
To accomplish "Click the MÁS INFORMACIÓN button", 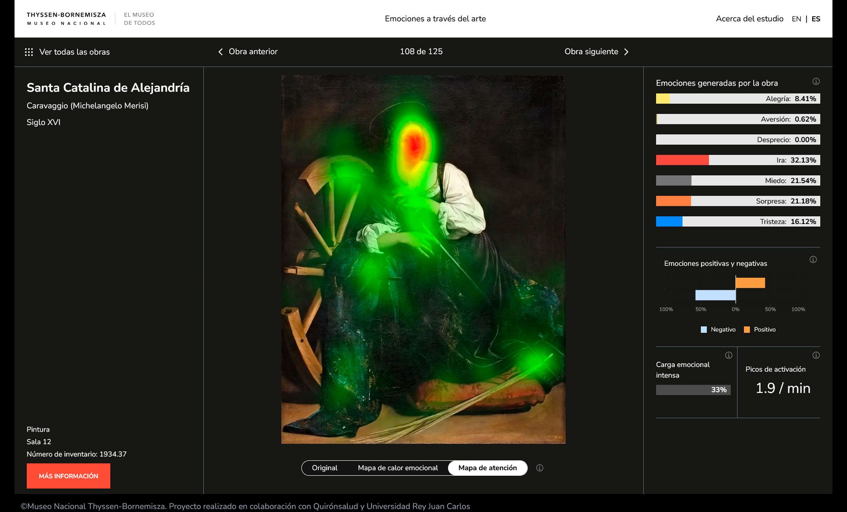I will point(68,476).
